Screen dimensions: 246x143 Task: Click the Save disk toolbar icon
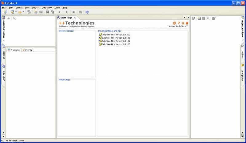point(48,12)
